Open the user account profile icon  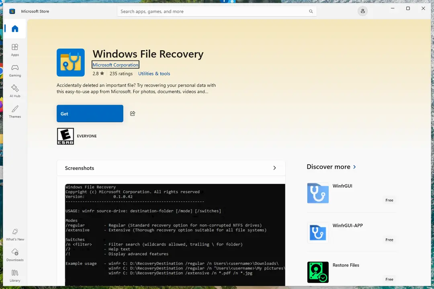(362, 11)
